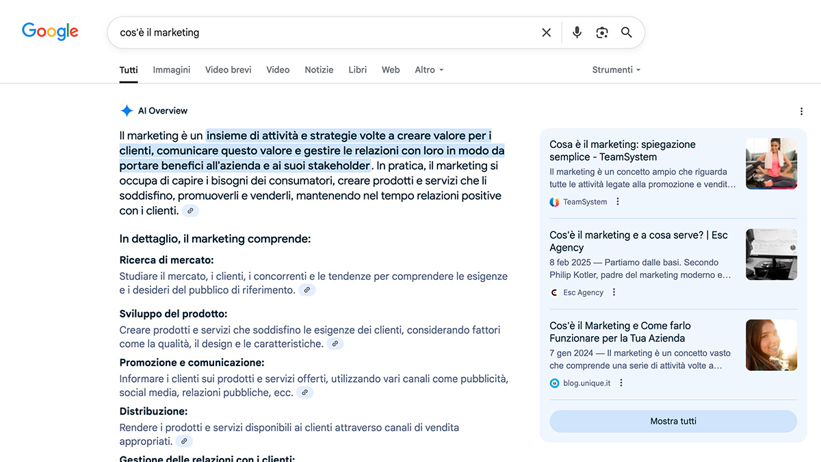Open 'Cos'è il Marketing e Come farlo Funzionare' link
Viewport: 821px width, 462px height.
pyautogui.click(x=620, y=332)
